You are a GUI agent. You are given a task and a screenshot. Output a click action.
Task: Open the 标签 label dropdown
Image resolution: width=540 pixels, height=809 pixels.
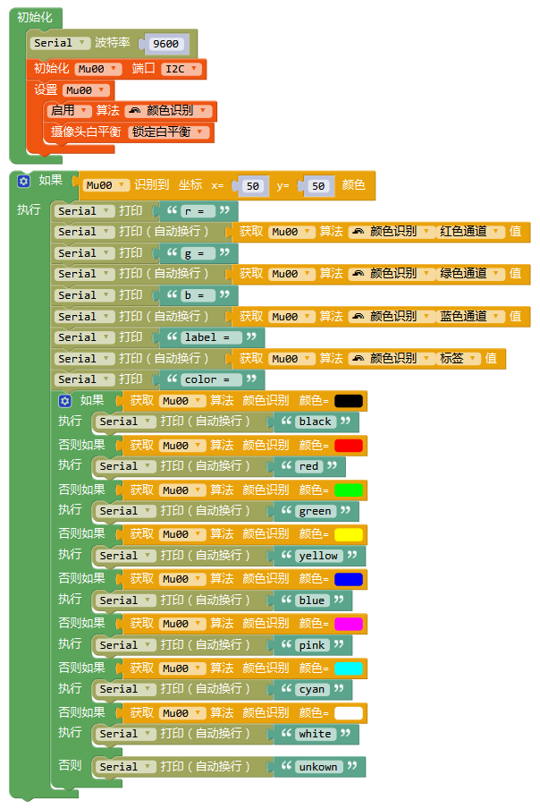tap(459, 358)
